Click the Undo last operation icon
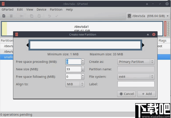171x118 pixels. click(49, 16)
